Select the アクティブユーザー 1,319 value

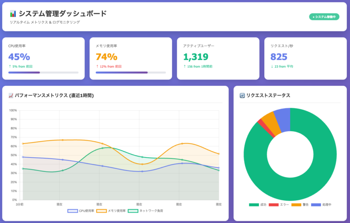[x=196, y=57]
